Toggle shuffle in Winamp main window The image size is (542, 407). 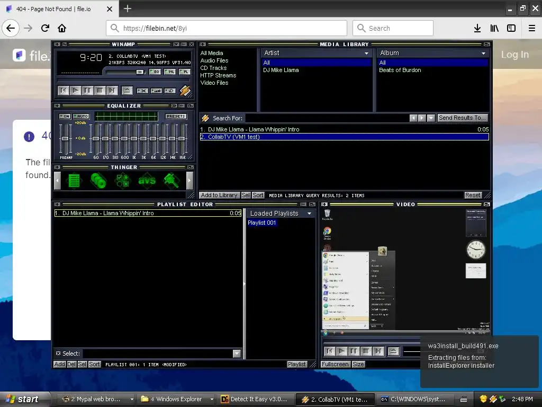click(142, 91)
